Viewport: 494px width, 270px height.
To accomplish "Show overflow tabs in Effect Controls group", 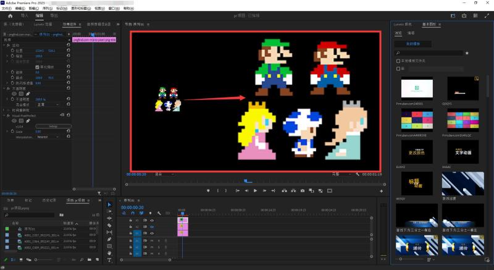I will pyautogui.click(x=118, y=24).
